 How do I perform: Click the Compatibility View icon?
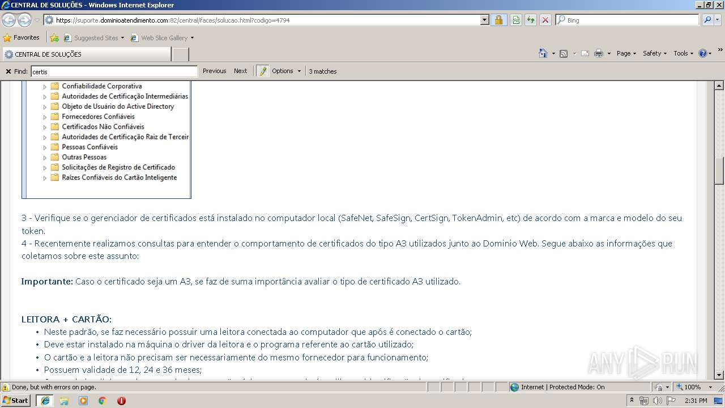pos(516,20)
